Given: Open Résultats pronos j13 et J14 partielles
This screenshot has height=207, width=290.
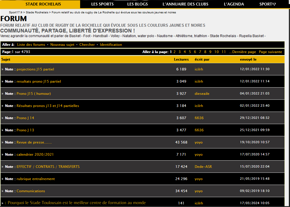Looking at the screenshot, I should (48, 106).
